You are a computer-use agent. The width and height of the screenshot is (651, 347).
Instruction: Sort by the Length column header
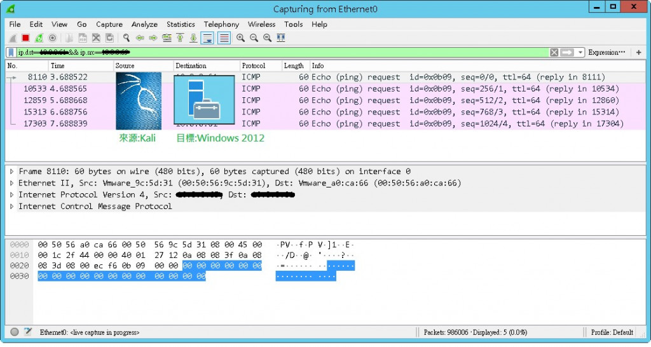[x=295, y=65]
